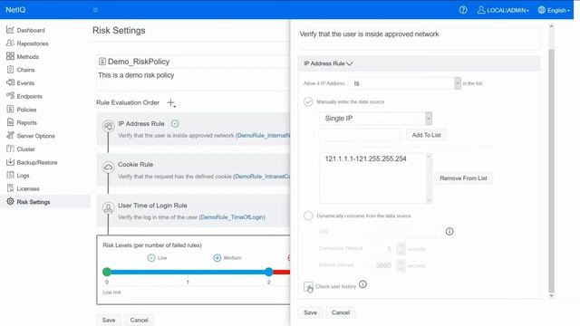580x326 pixels.
Task: Click the IP Address Rule circle icon
Action: (x=108, y=126)
